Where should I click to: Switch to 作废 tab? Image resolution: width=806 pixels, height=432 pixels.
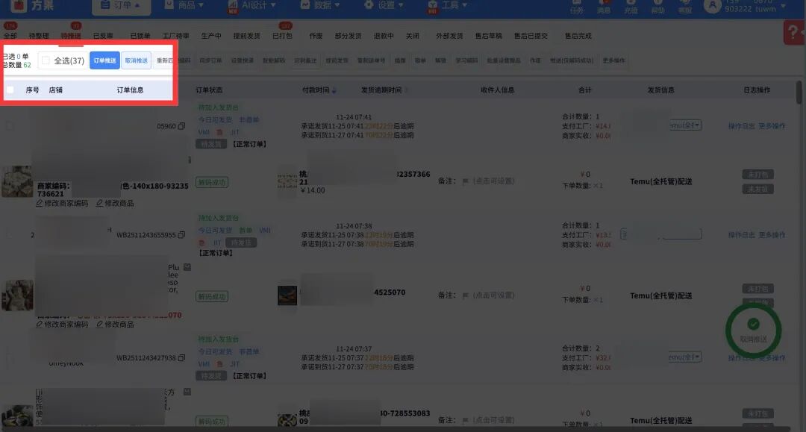pos(316,36)
